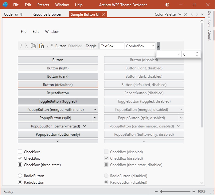215x195 pixels.
Task: Click into the TextBox field in toolbar
Action: point(112,46)
